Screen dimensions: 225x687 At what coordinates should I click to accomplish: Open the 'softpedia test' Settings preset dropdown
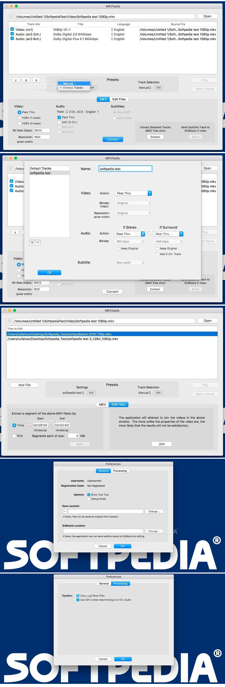(73, 393)
